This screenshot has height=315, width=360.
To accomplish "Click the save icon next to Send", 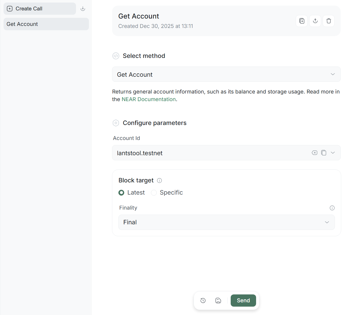I will [218, 301].
